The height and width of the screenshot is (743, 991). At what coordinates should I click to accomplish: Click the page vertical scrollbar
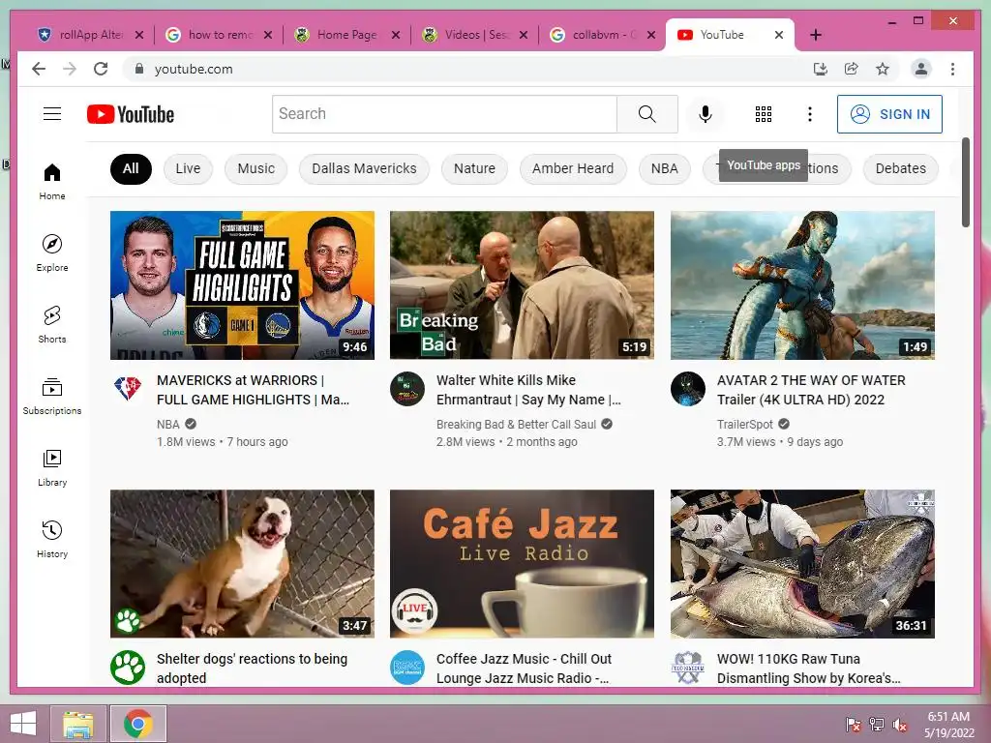965,182
